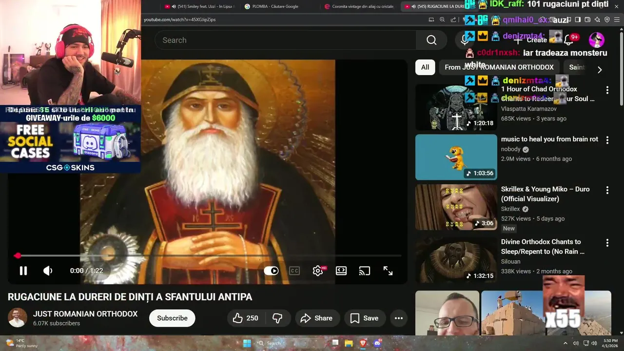This screenshot has width=624, height=351.
Task: Toggle closed captions (CC) button
Action: tap(294, 271)
